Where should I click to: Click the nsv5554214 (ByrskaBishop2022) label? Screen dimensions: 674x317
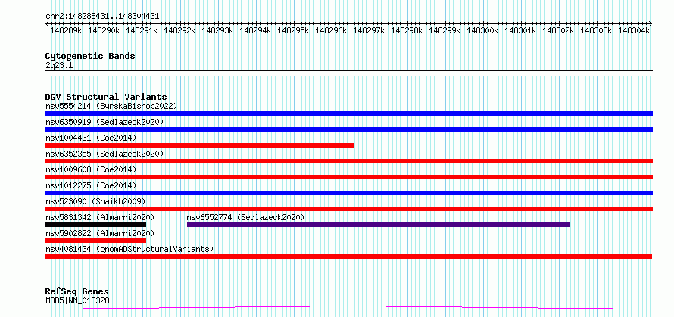coord(111,106)
